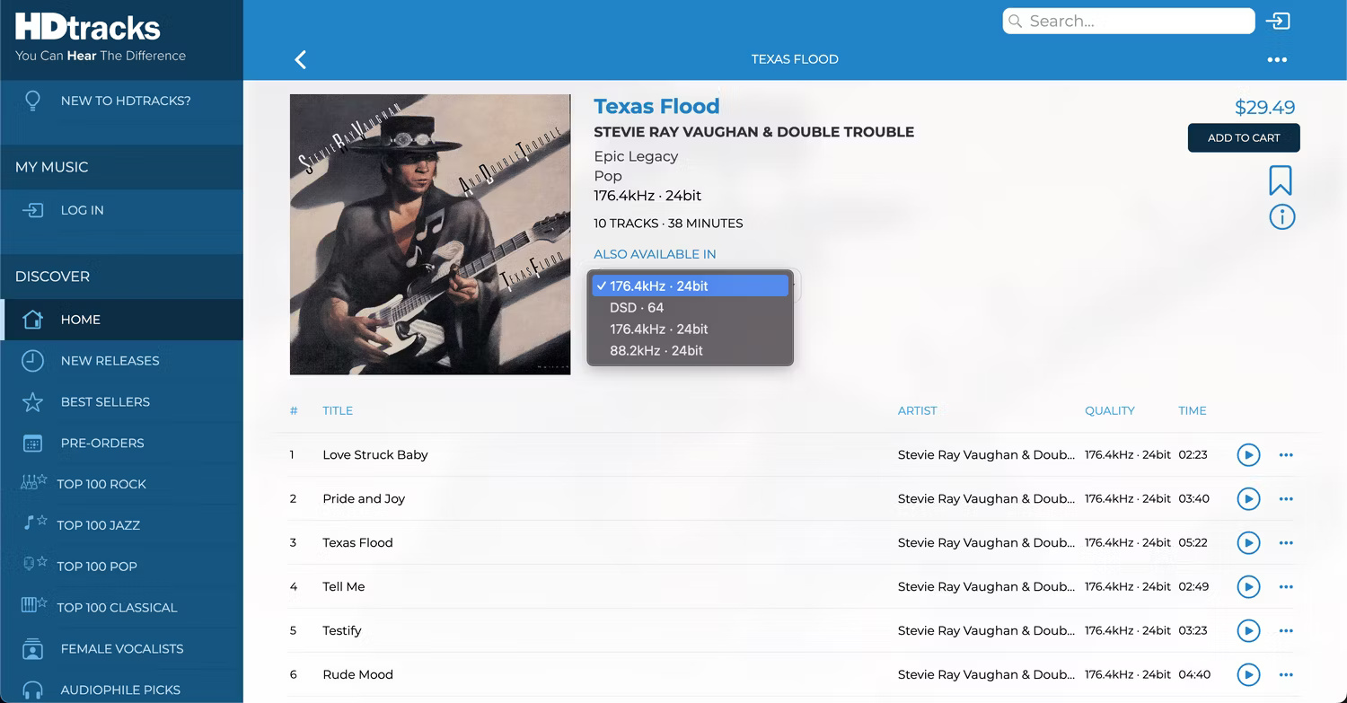Click the back arrow on the album header
This screenshot has height=703, width=1347.
click(300, 59)
